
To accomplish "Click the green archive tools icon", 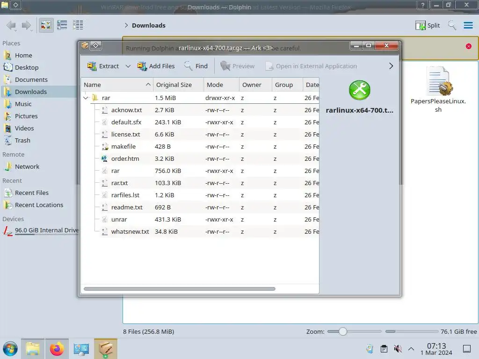I will click(x=360, y=90).
